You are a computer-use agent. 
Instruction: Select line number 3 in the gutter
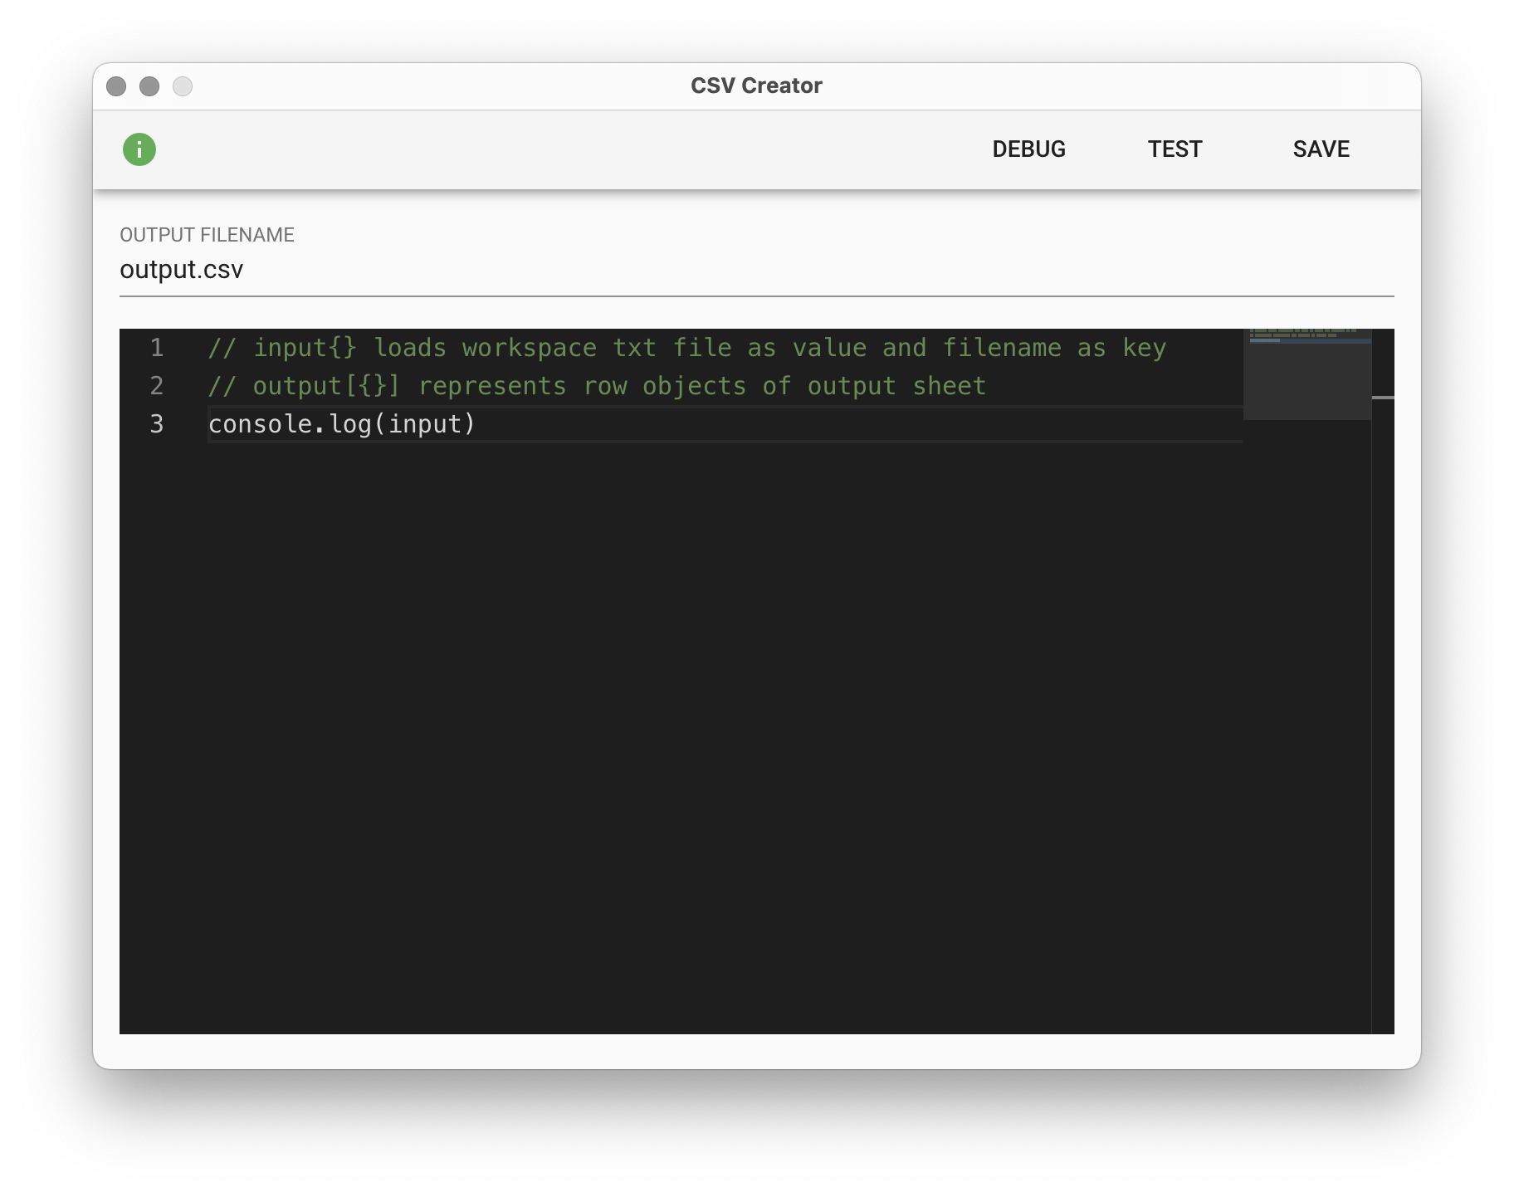[x=157, y=424]
